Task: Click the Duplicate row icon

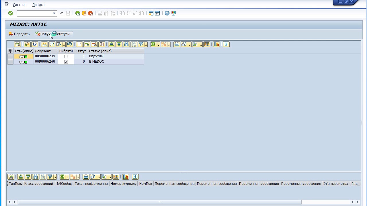Action: [x=101, y=44]
